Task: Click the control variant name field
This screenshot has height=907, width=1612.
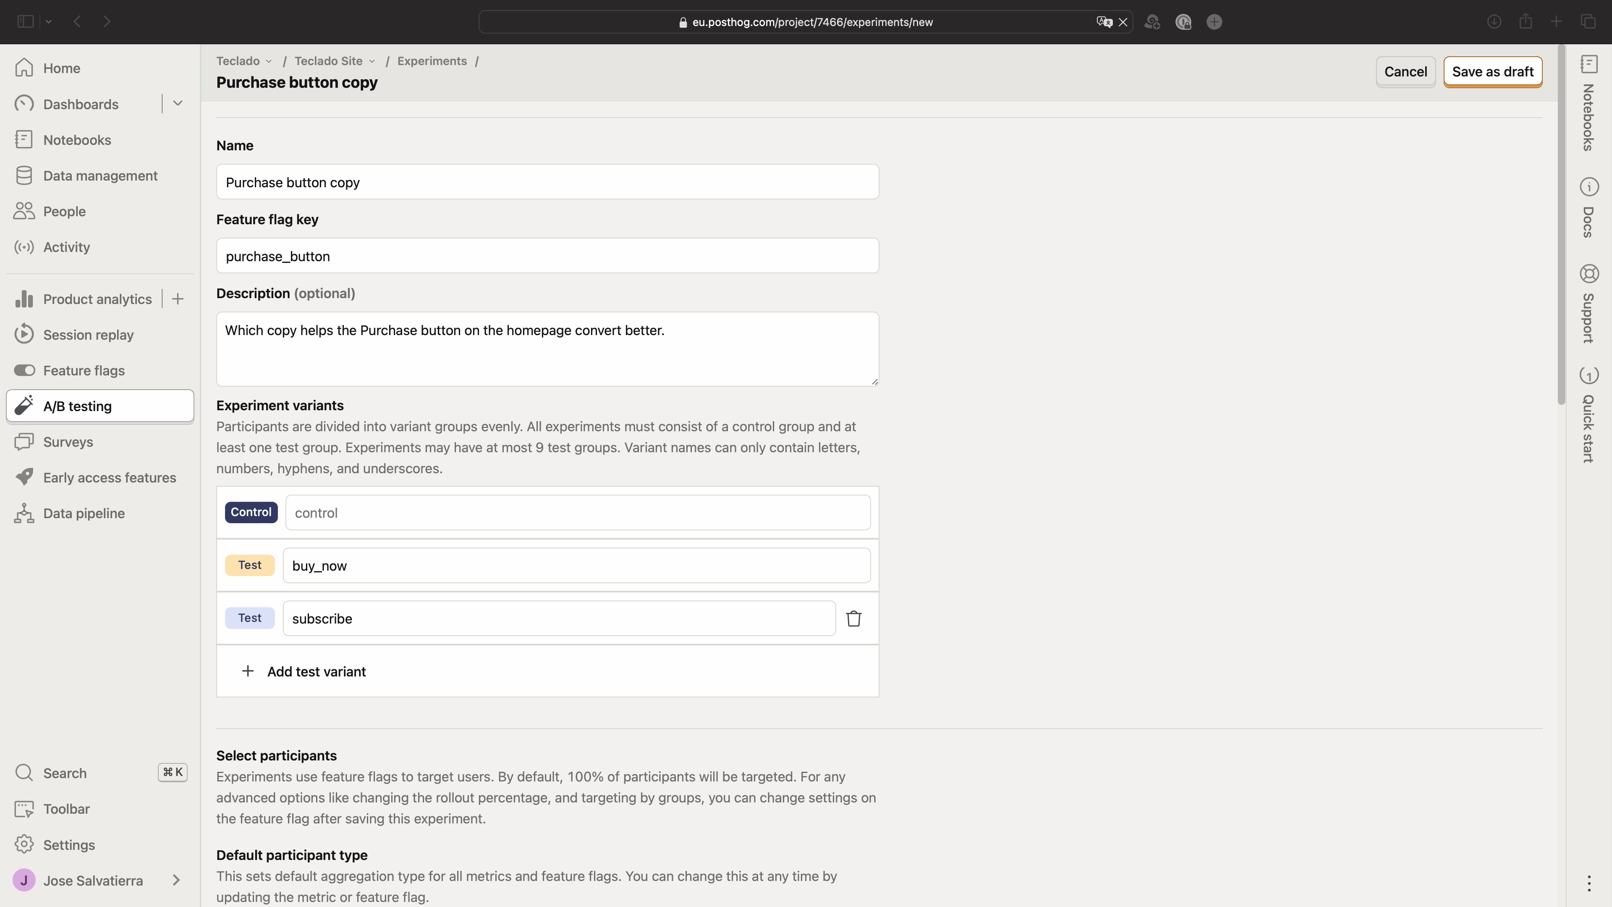Action: (578, 513)
